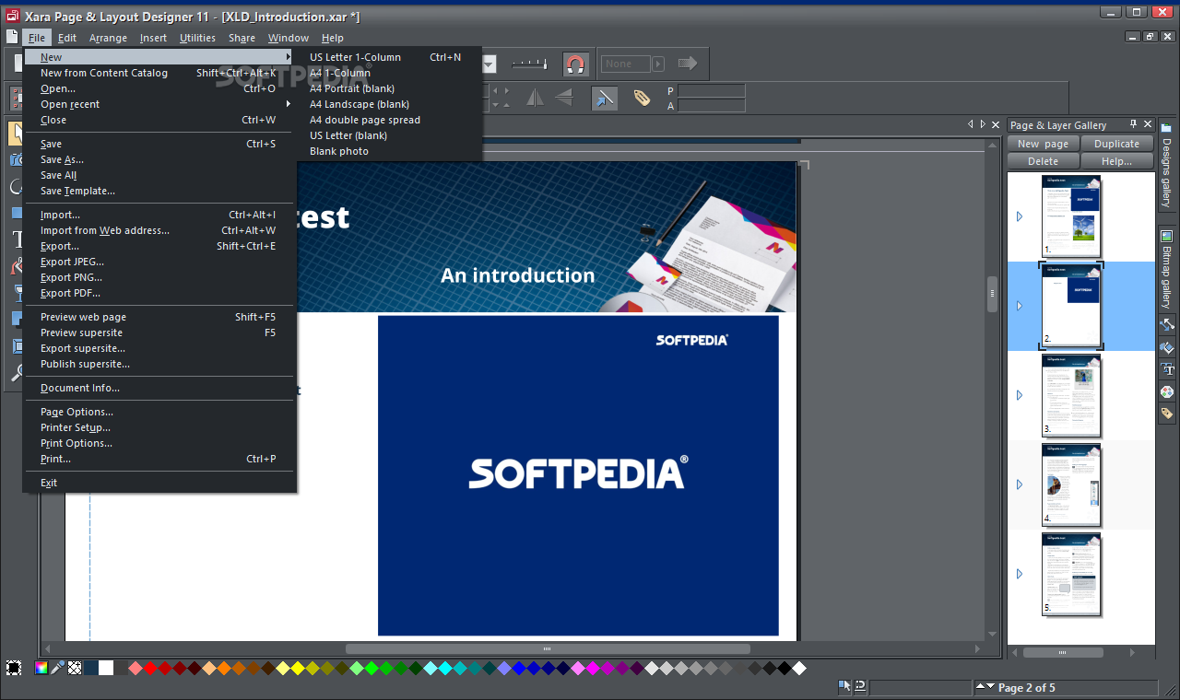Click the current line/fill color indicator
The height and width of the screenshot is (700, 1180).
click(14, 668)
